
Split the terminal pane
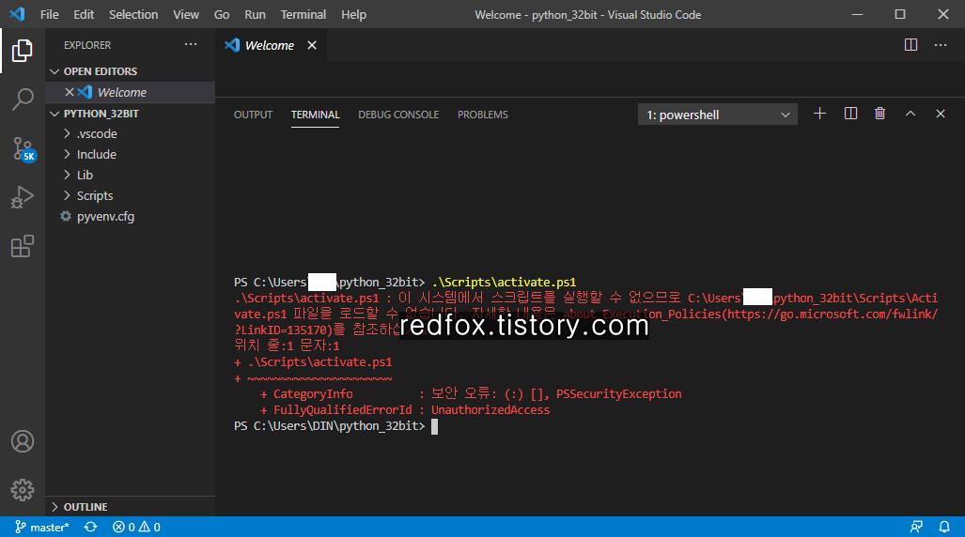(x=850, y=114)
